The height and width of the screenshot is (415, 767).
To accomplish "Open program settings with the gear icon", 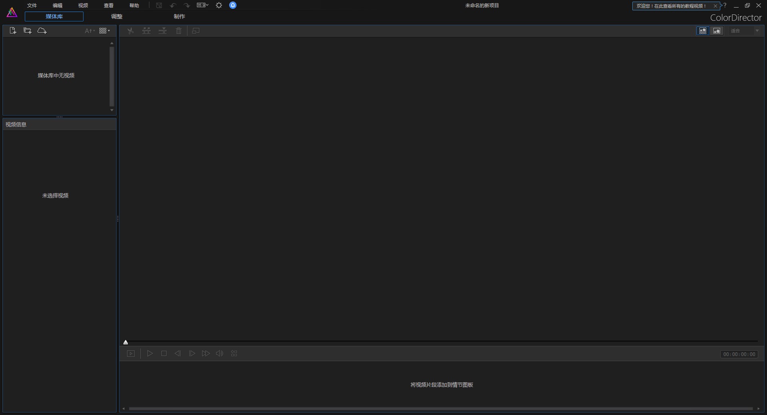I will point(219,5).
